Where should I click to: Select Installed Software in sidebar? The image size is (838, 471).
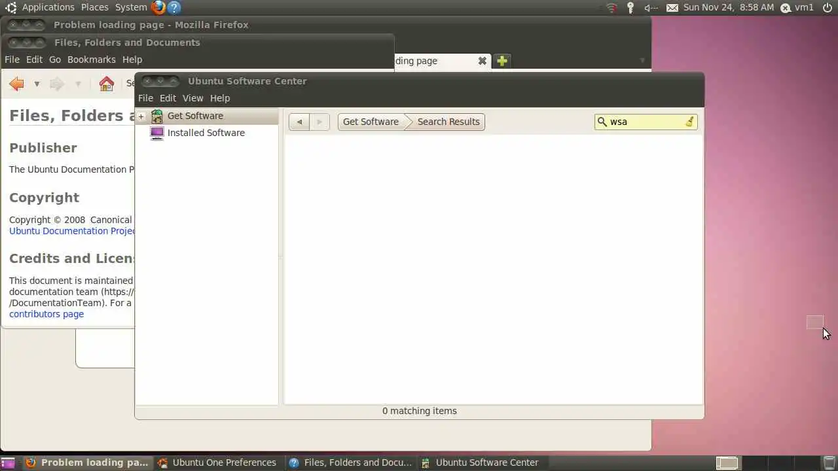tap(206, 133)
